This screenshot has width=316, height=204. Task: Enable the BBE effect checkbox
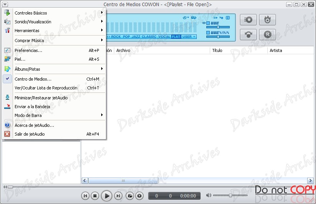pos(208,23)
